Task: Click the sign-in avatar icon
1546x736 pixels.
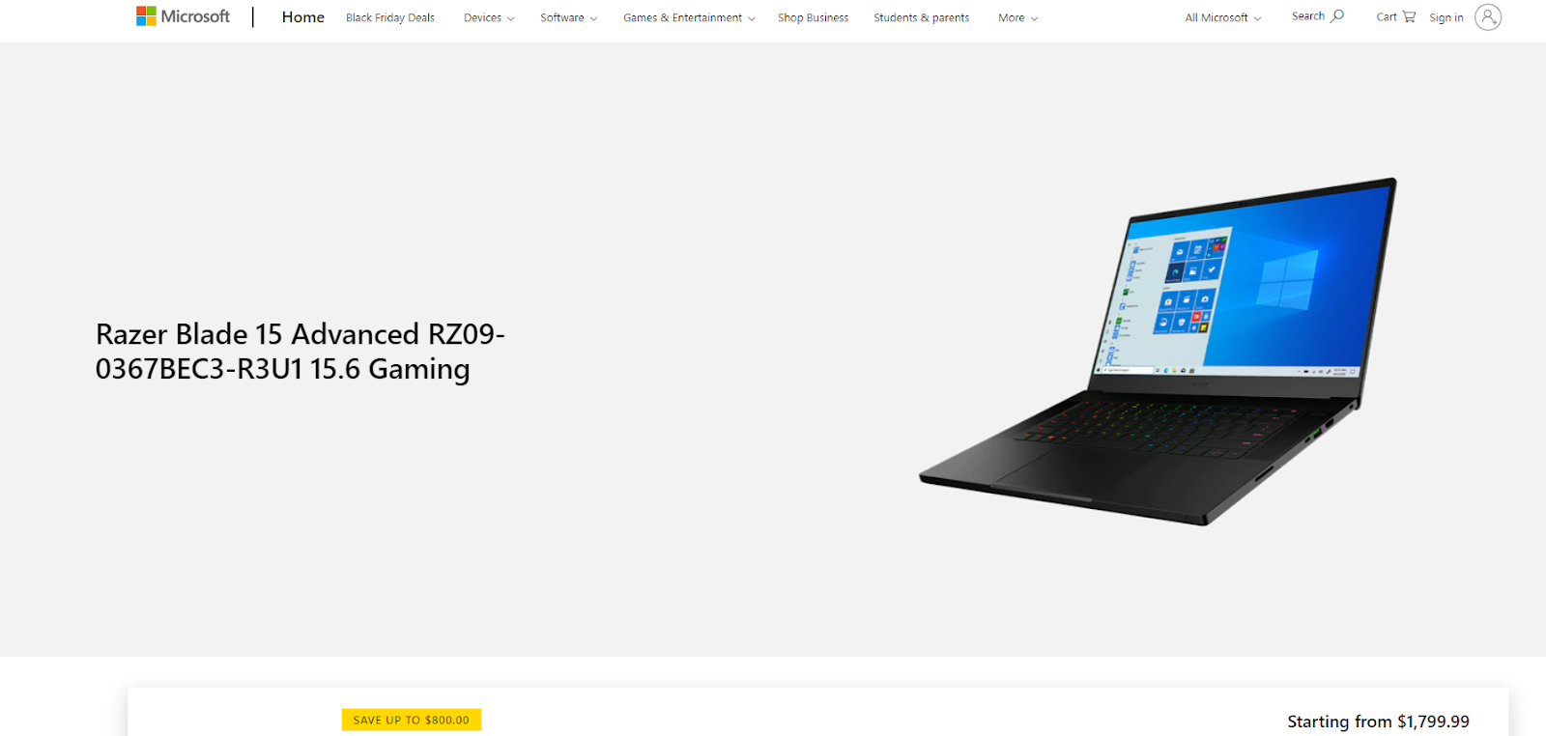Action: point(1488,17)
